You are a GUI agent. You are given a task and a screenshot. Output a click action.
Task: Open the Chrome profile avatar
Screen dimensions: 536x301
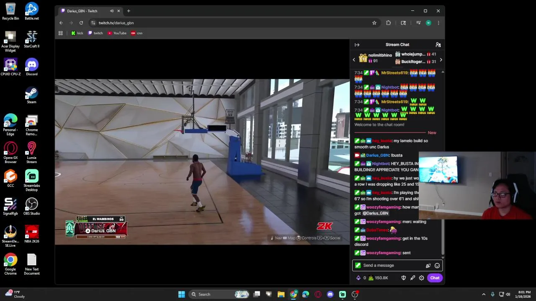coord(428,23)
